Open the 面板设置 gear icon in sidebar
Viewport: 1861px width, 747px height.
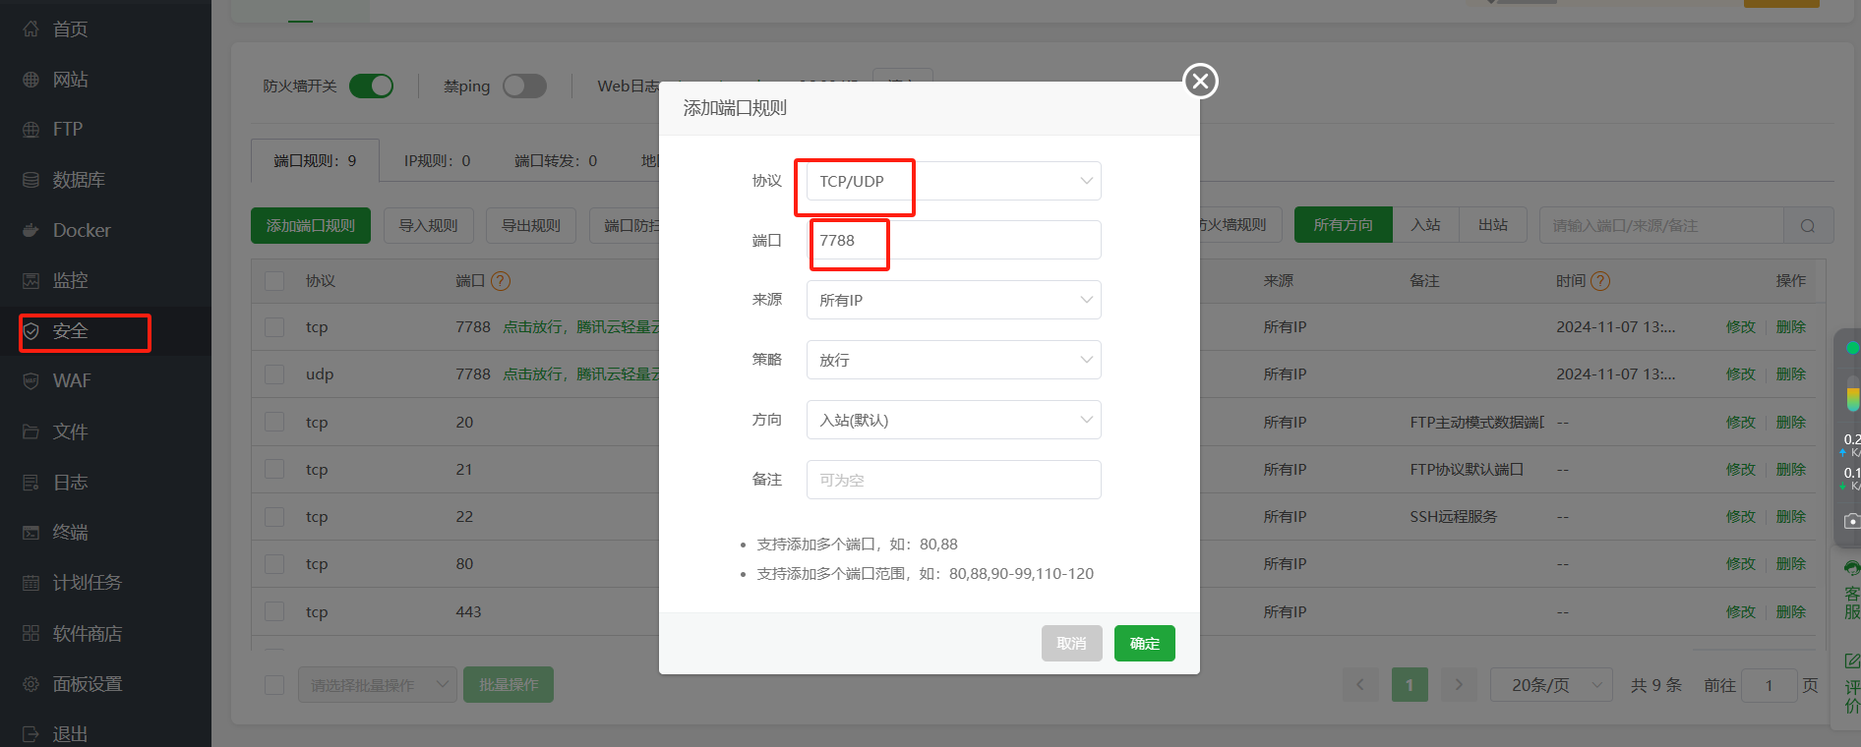point(31,684)
